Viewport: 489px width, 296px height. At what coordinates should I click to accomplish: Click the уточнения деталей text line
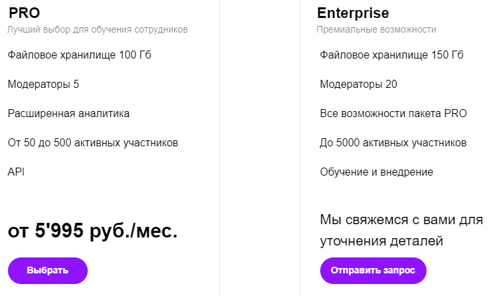(381, 240)
